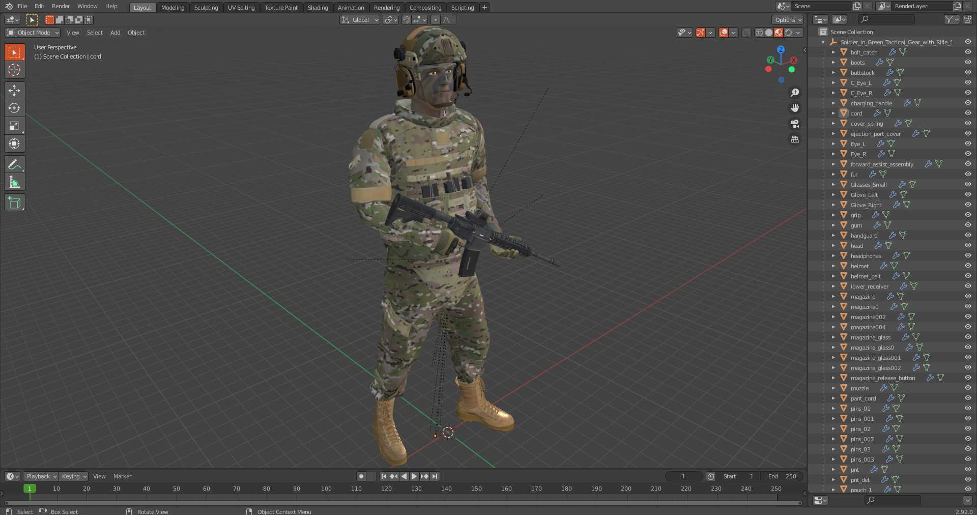977x515 pixels.
Task: Hide the head object
Action: [968, 245]
